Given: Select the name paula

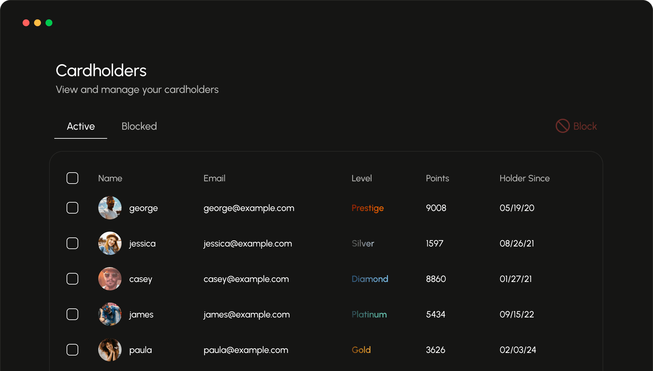Looking at the screenshot, I should [x=141, y=350].
